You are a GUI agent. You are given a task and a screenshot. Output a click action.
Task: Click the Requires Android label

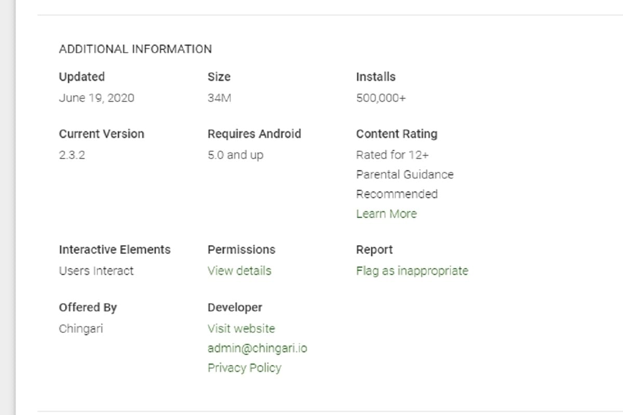coord(254,134)
